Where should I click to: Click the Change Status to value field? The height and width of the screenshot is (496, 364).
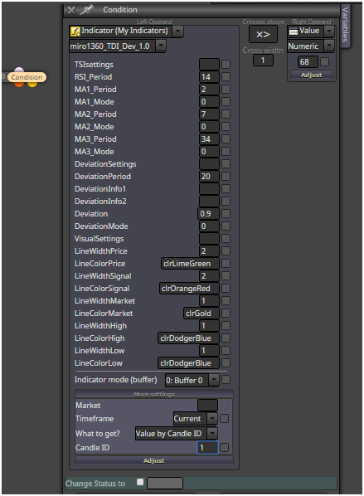(165, 484)
